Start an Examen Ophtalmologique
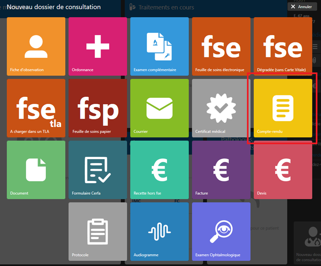The height and width of the screenshot is (266, 321). click(x=221, y=231)
